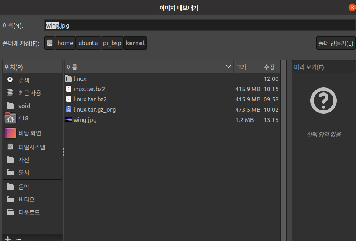Click the Documents folder icon in sidebar
The image size is (356, 241).
[x=10, y=172]
